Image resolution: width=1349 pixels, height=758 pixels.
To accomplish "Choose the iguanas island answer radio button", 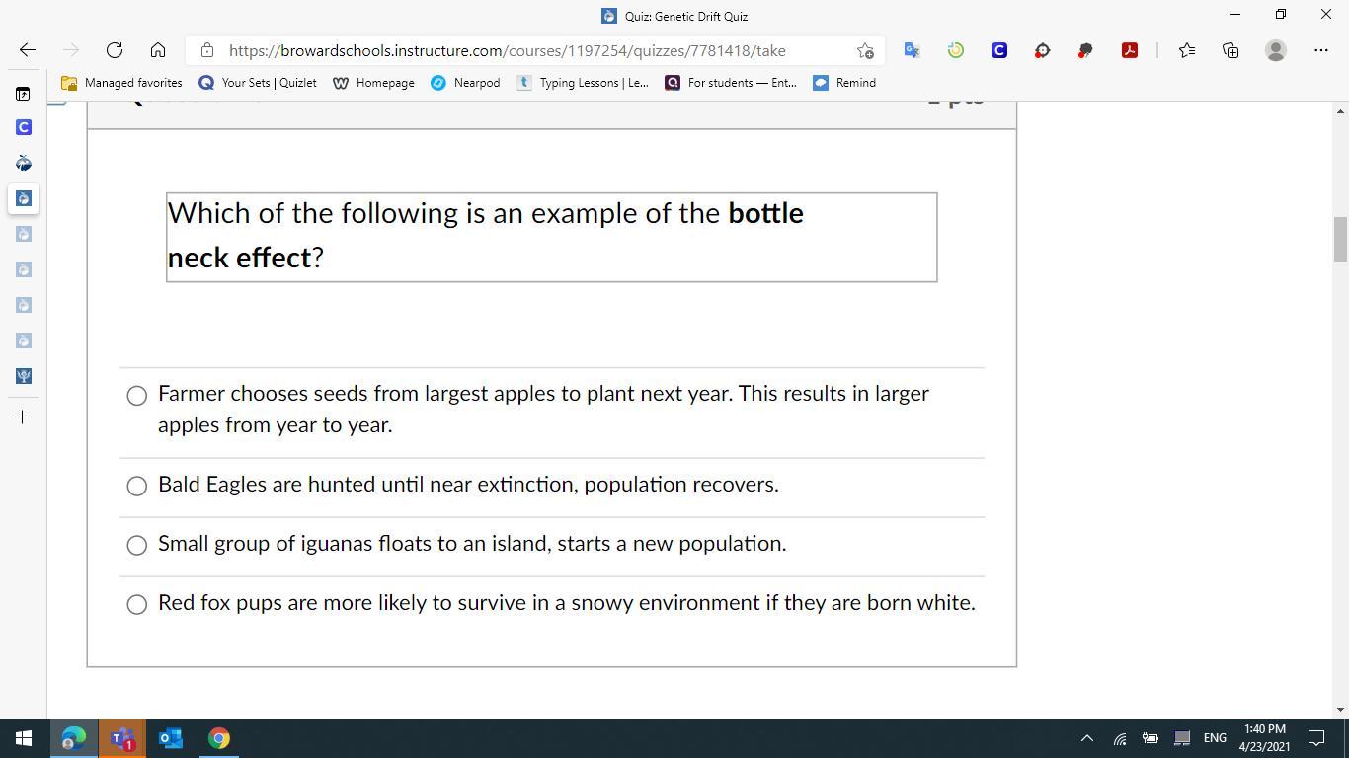I will [137, 545].
